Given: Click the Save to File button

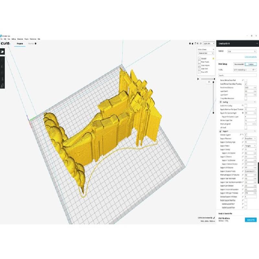Looking at the screenshot, I should [x=251, y=220].
